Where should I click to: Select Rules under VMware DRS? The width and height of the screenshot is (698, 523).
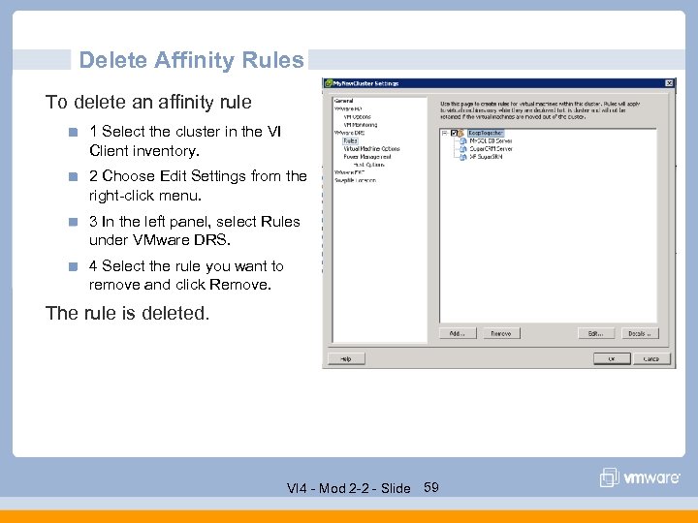point(350,140)
